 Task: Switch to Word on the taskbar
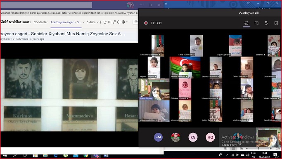[x=106, y=155]
